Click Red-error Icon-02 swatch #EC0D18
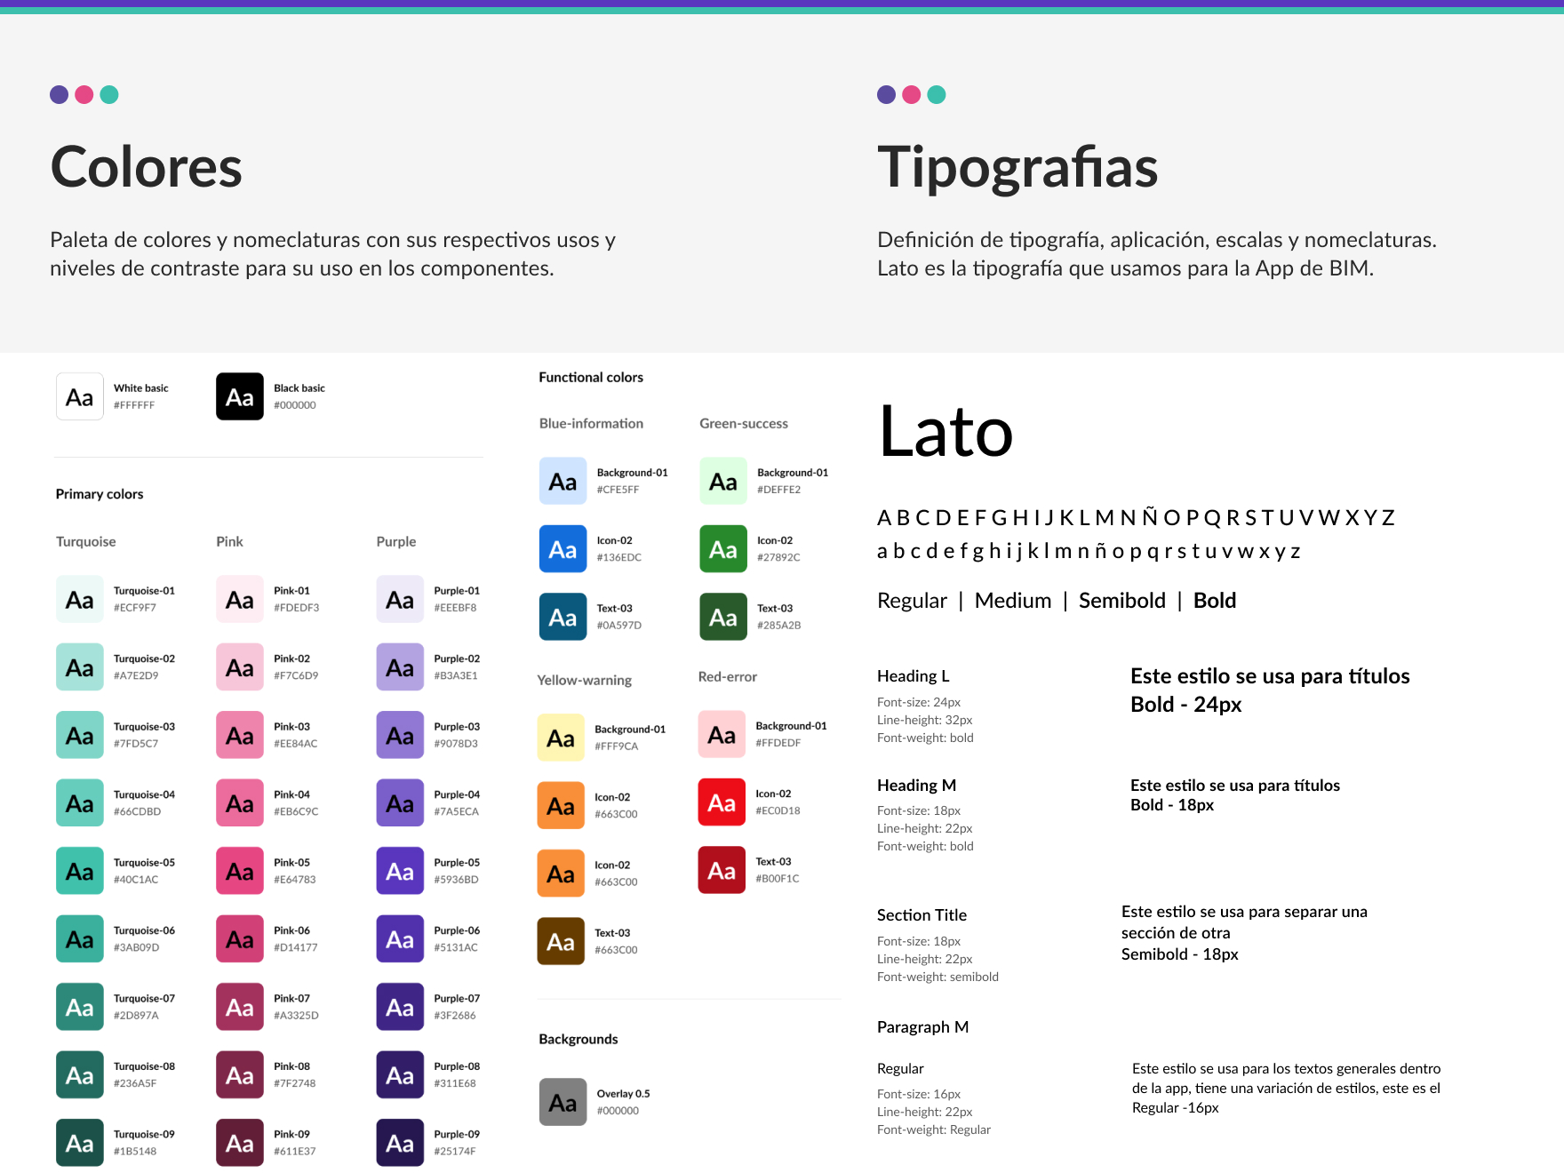 722,802
